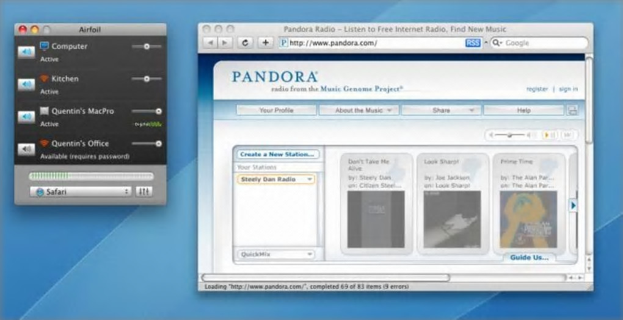Click the Prime Time song title
The height and width of the screenshot is (320, 623).
(x=516, y=162)
